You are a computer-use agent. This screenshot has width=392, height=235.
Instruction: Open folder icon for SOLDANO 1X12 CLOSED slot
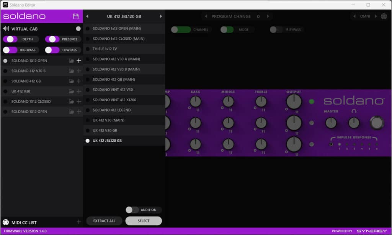[x=71, y=102]
